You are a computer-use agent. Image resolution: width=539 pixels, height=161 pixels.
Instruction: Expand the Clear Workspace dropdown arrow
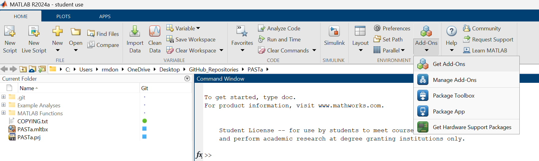[x=222, y=50]
